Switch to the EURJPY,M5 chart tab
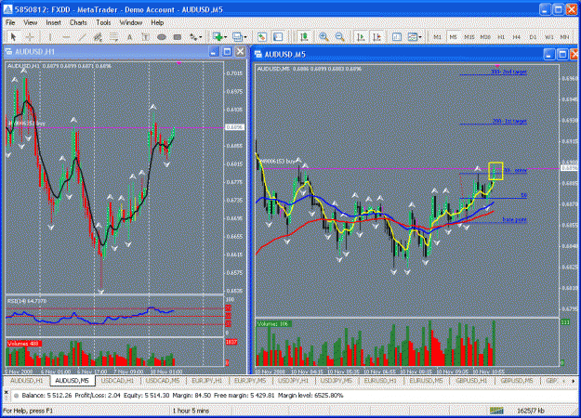This screenshot has height=418, width=581. point(250,380)
